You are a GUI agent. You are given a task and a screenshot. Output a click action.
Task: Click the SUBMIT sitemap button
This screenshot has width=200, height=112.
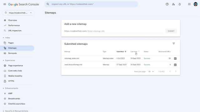pyautogui.click(x=171, y=31)
